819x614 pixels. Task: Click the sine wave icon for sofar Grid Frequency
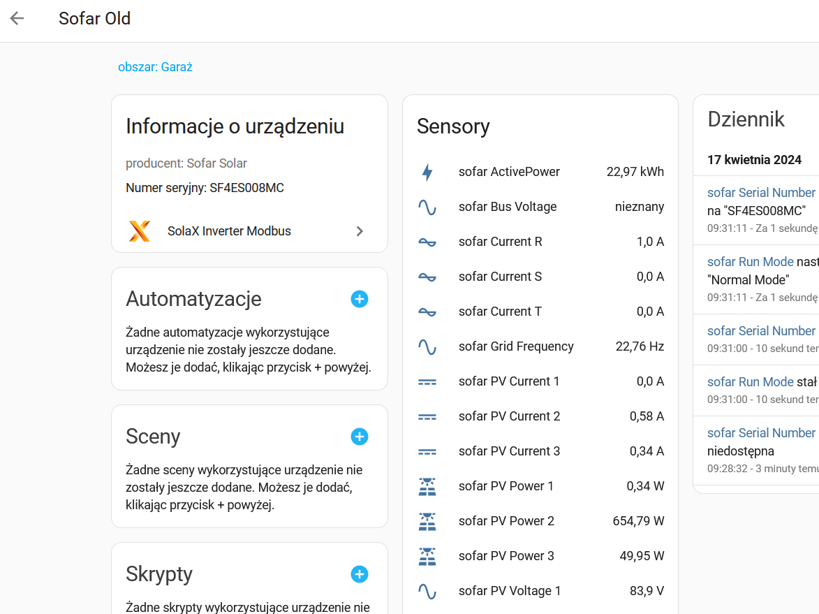tap(427, 346)
